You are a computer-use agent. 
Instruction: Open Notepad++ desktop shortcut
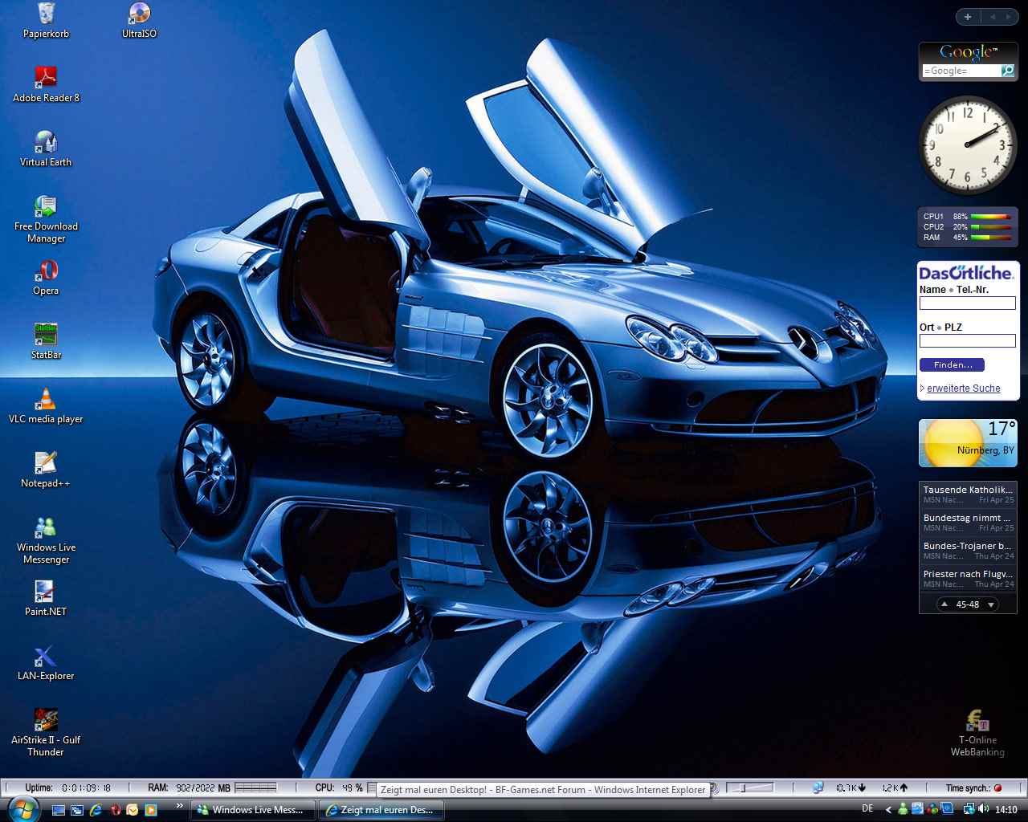pyautogui.click(x=46, y=463)
